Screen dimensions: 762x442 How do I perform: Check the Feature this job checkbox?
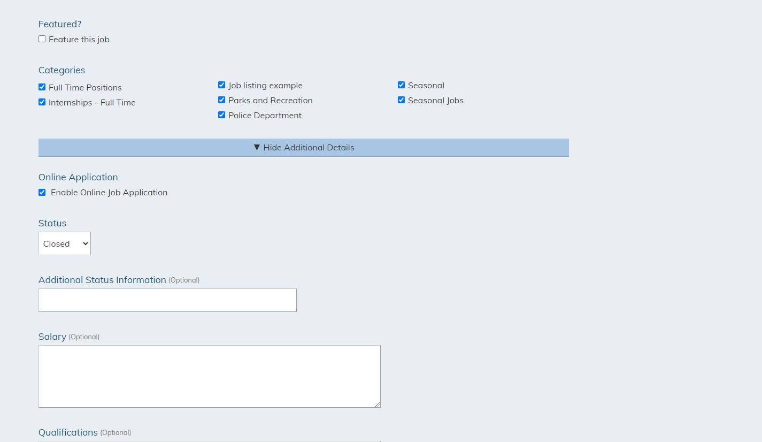pyautogui.click(x=42, y=39)
